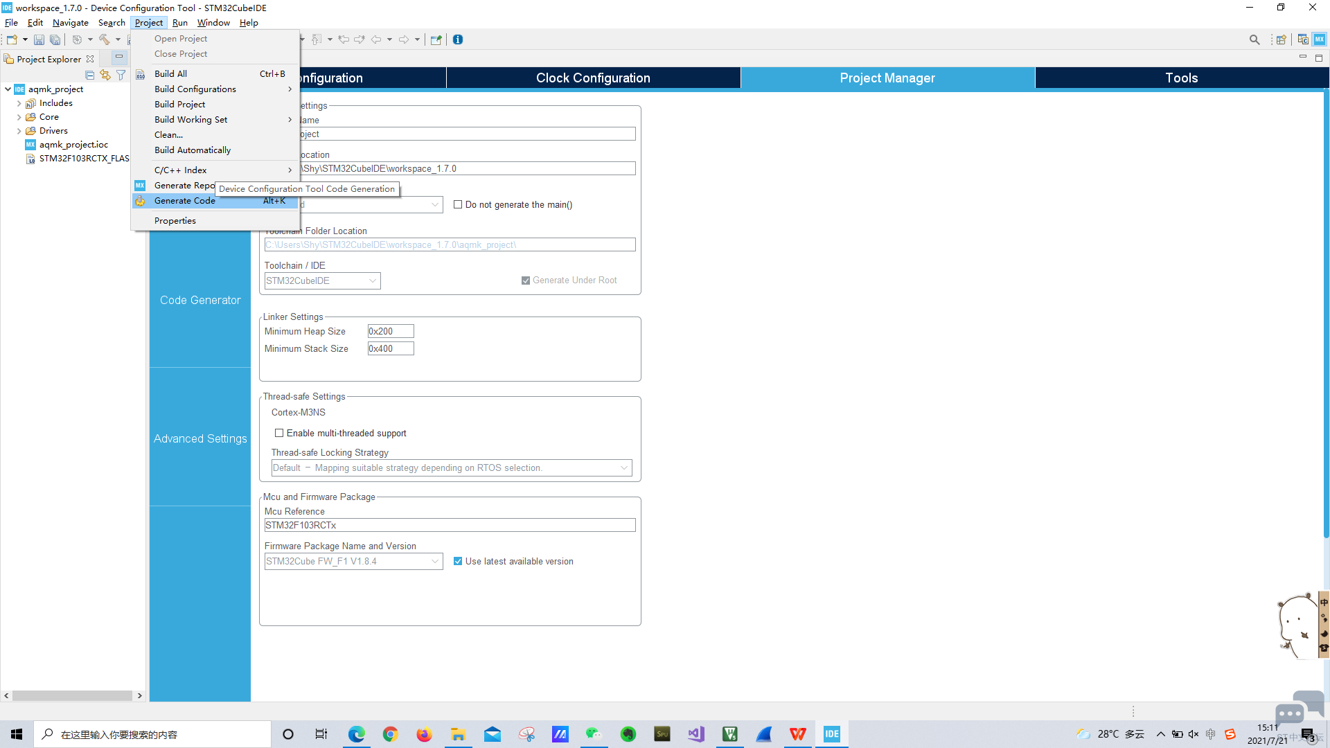The image size is (1330, 748).
Task: Open the Run menu
Action: [x=180, y=23]
